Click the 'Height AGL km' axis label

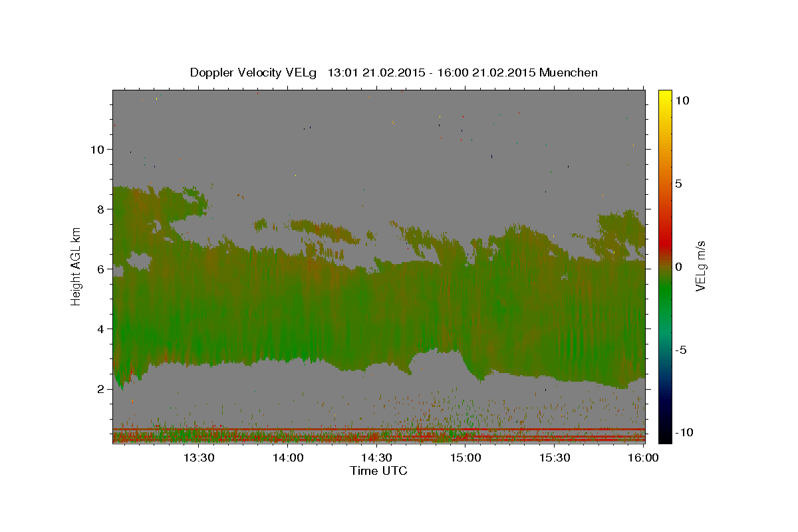tap(76, 266)
